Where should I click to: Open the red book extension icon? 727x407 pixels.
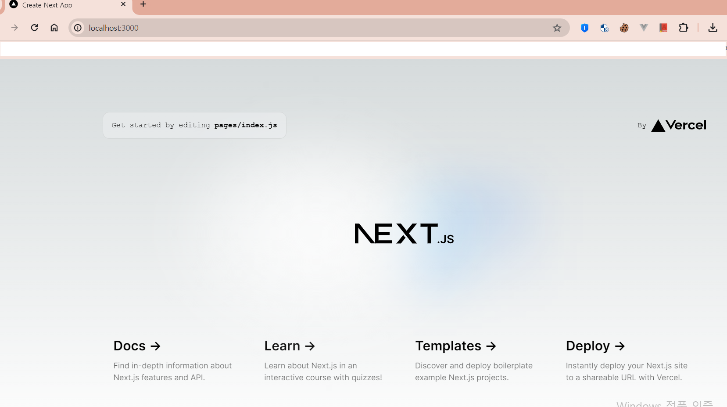click(663, 28)
